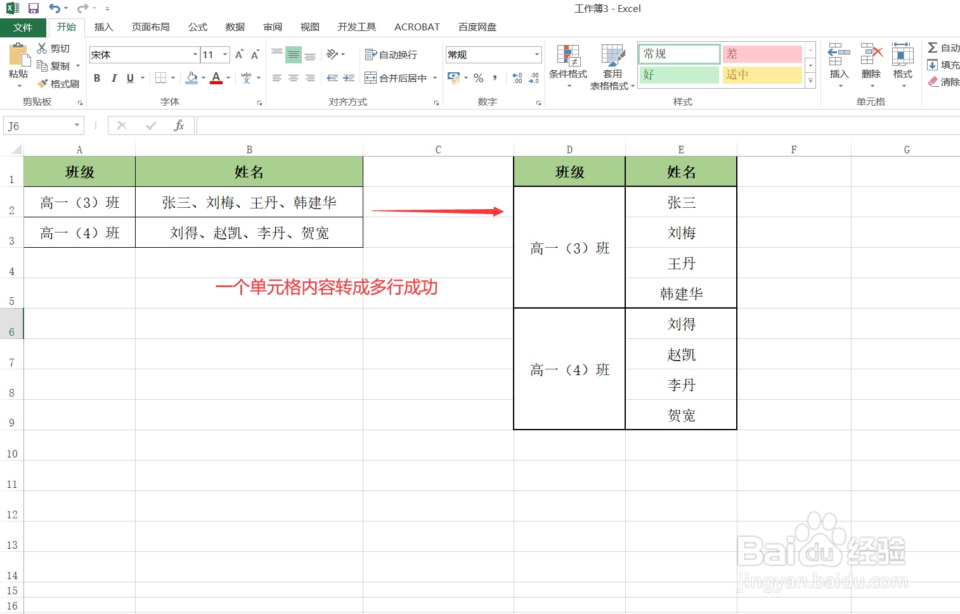Toggle Italic formatting

(114, 78)
